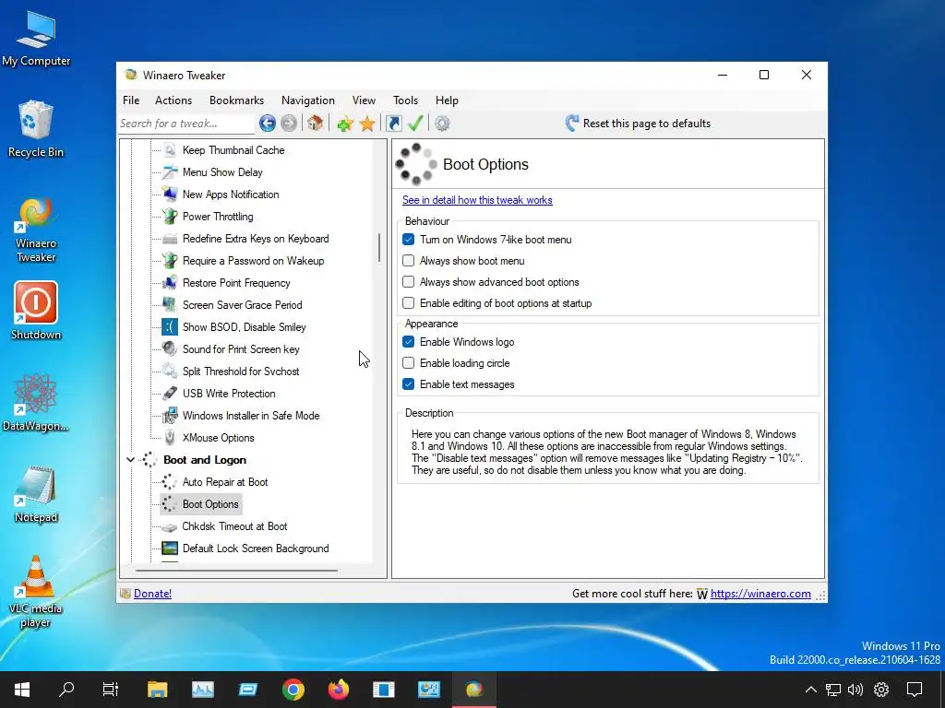The height and width of the screenshot is (708, 945).
Task: Click the Donate! link
Action: 152,594
